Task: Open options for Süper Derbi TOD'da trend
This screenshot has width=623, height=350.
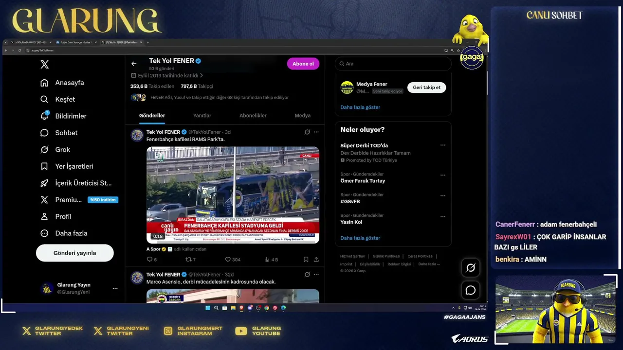Action: pyautogui.click(x=443, y=145)
